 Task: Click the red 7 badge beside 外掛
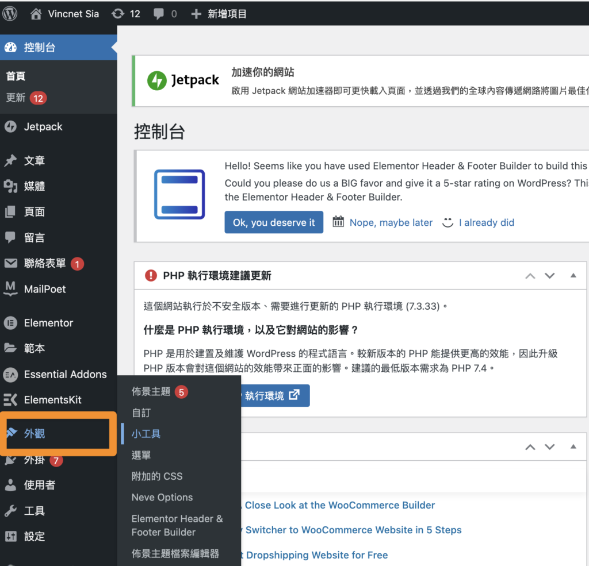coord(56,460)
